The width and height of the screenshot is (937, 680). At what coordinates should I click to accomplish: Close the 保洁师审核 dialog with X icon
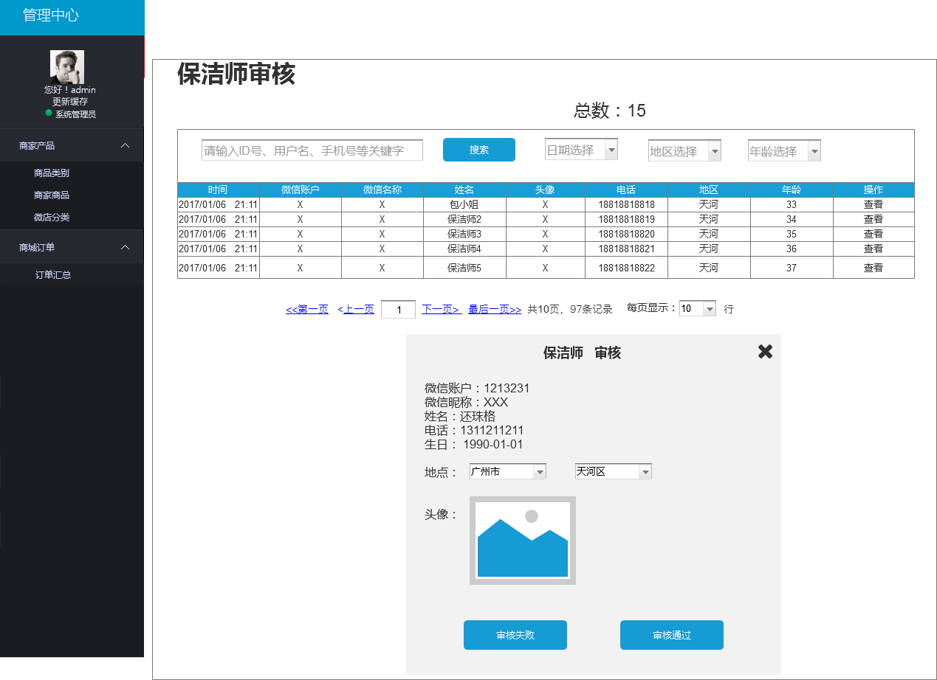[765, 352]
